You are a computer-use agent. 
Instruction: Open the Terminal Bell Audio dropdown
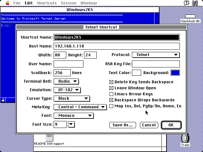coord(66,81)
